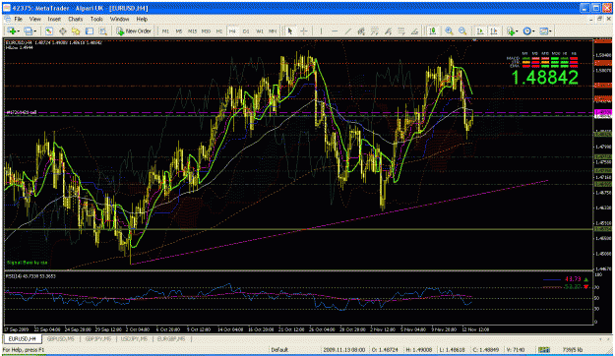This screenshot has height=356, width=615.
Task: Select the Andrews Pitchfork tool
Action: pyautogui.click(x=388, y=30)
